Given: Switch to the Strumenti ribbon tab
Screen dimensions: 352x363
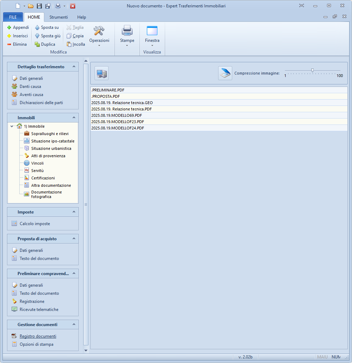Looking at the screenshot, I should [59, 17].
